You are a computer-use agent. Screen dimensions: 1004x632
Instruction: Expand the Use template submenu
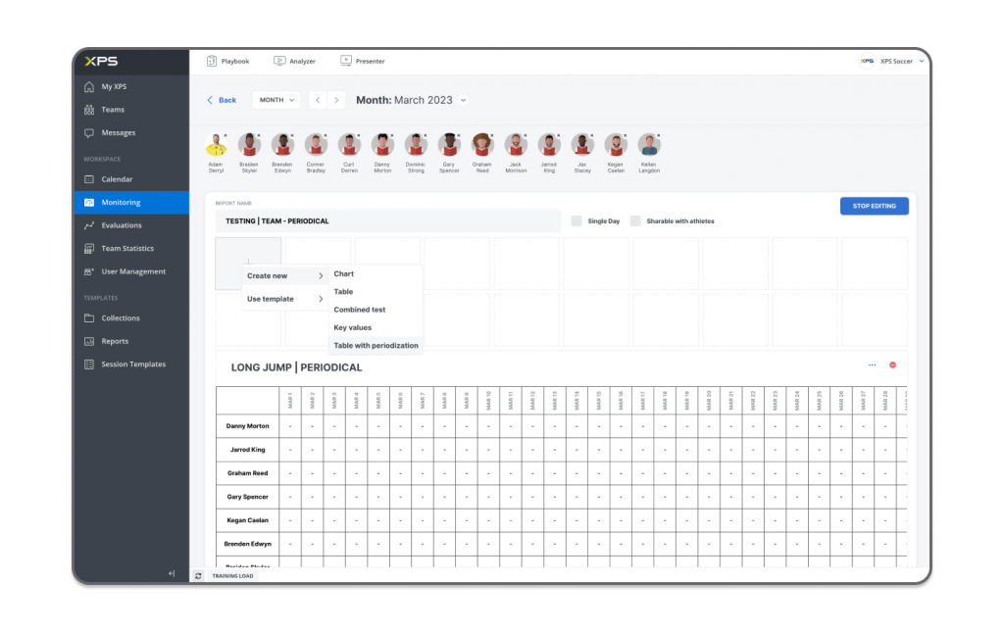pos(285,299)
